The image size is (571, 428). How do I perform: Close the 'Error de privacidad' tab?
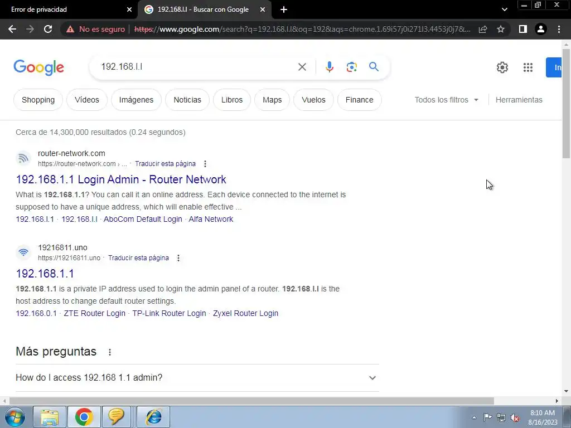129,9
